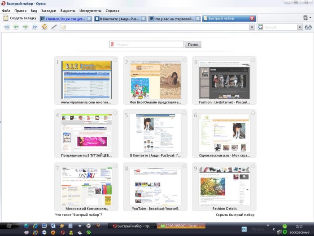Reload the page with the refresh icon
The height and width of the screenshot is (236, 314).
(x=44, y=27)
